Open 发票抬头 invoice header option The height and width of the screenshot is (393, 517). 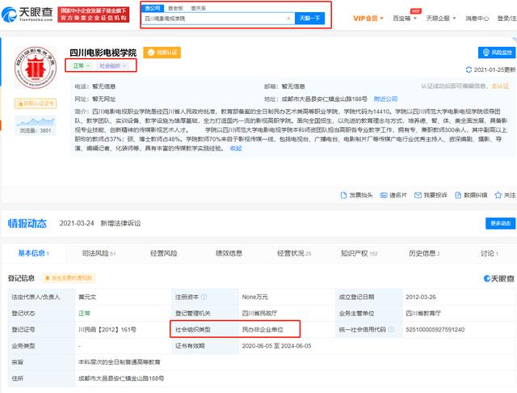click(x=356, y=196)
